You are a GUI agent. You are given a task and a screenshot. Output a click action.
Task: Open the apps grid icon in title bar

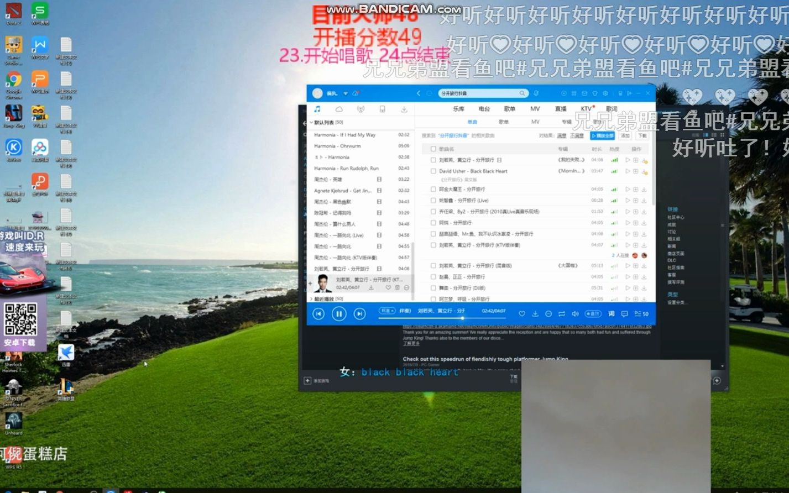click(x=574, y=93)
